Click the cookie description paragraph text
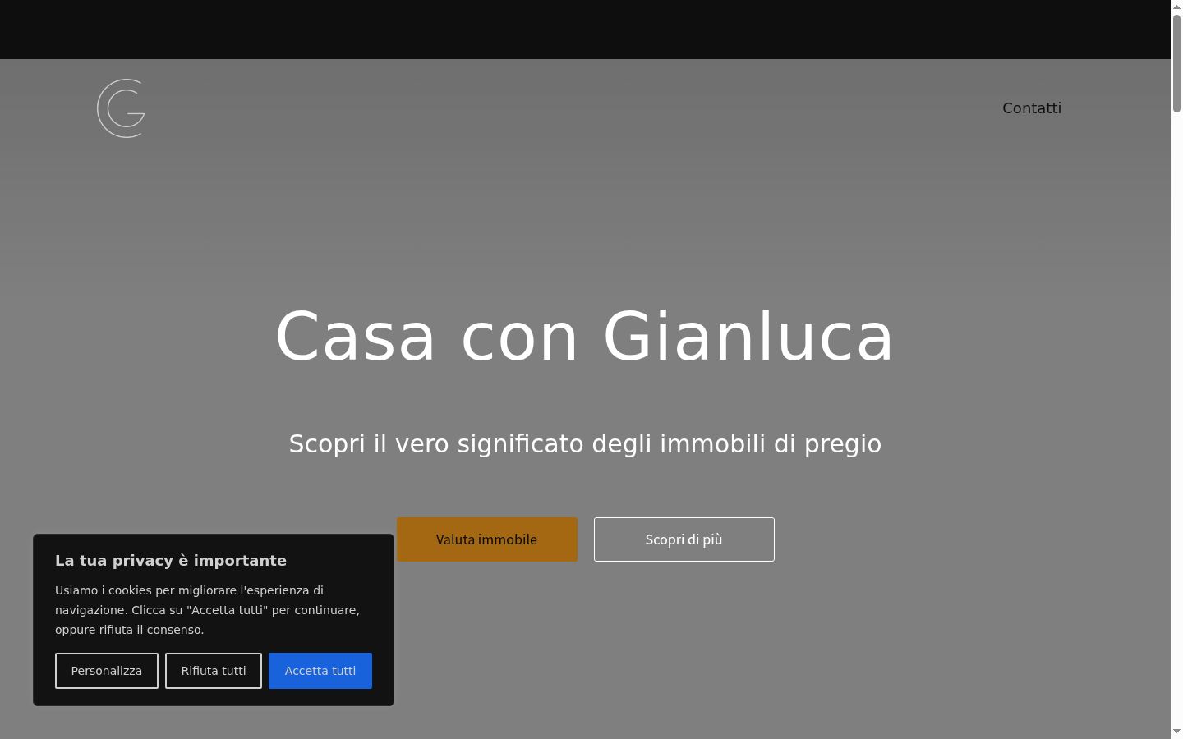The image size is (1183, 739). 208,610
